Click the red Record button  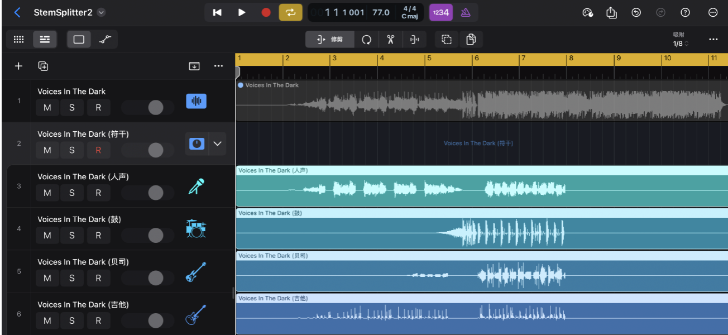tap(266, 12)
